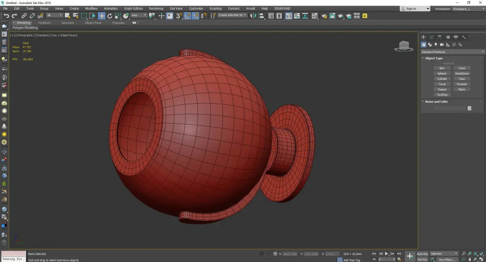Screen dimensions: 486x262
Task: Open the Modifiers menu
Action: click(x=91, y=9)
